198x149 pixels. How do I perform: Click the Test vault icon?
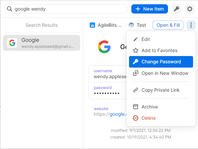click(x=131, y=25)
